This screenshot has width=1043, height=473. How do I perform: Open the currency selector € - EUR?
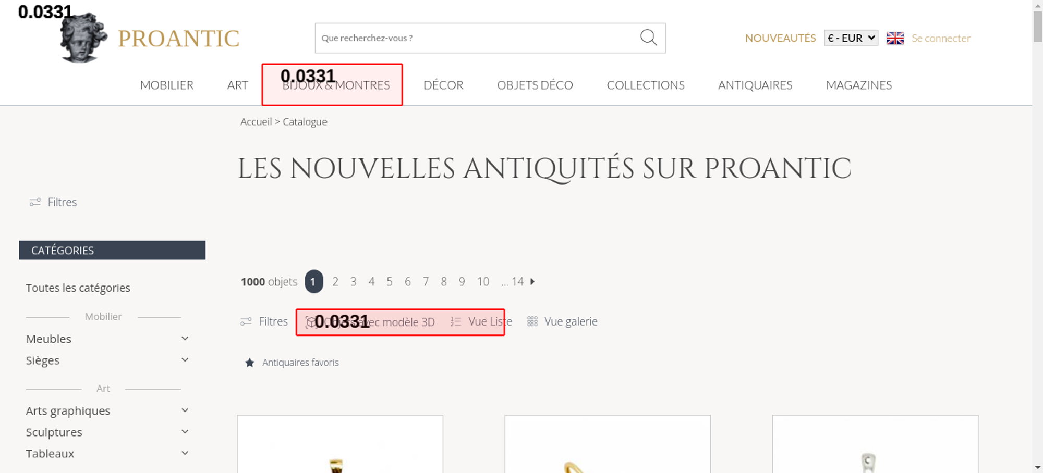(x=851, y=38)
